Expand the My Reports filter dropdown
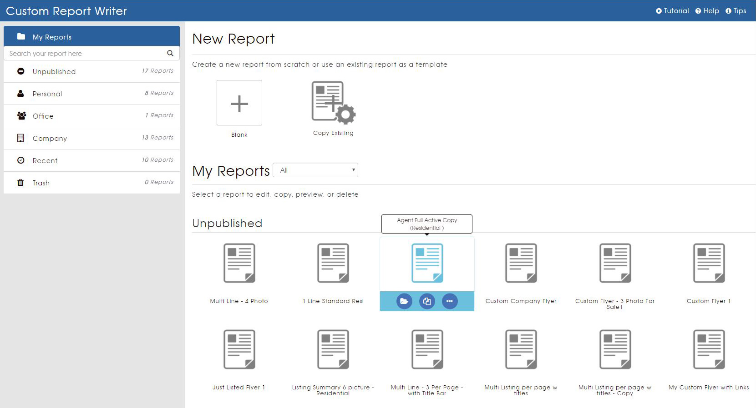The height and width of the screenshot is (408, 756). click(315, 170)
